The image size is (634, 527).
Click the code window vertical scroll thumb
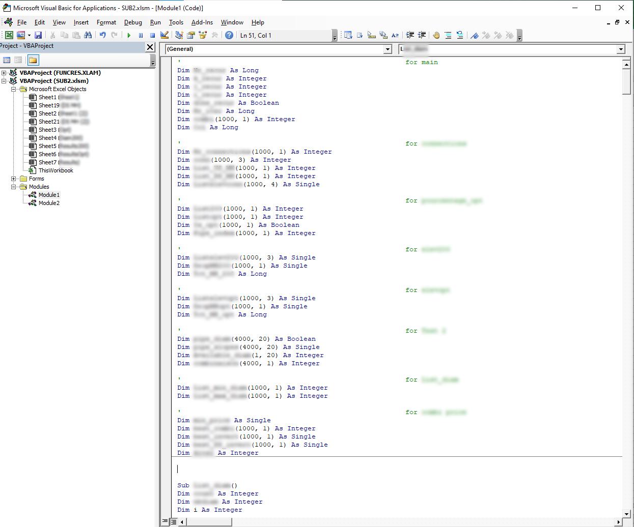tap(626, 81)
